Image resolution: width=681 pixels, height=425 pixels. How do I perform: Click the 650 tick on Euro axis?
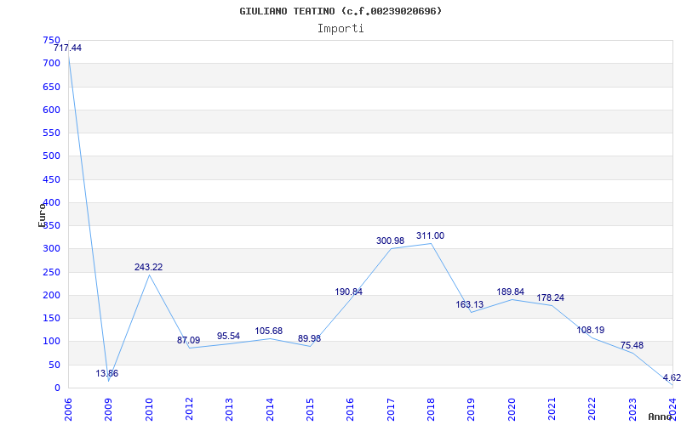click(51, 87)
